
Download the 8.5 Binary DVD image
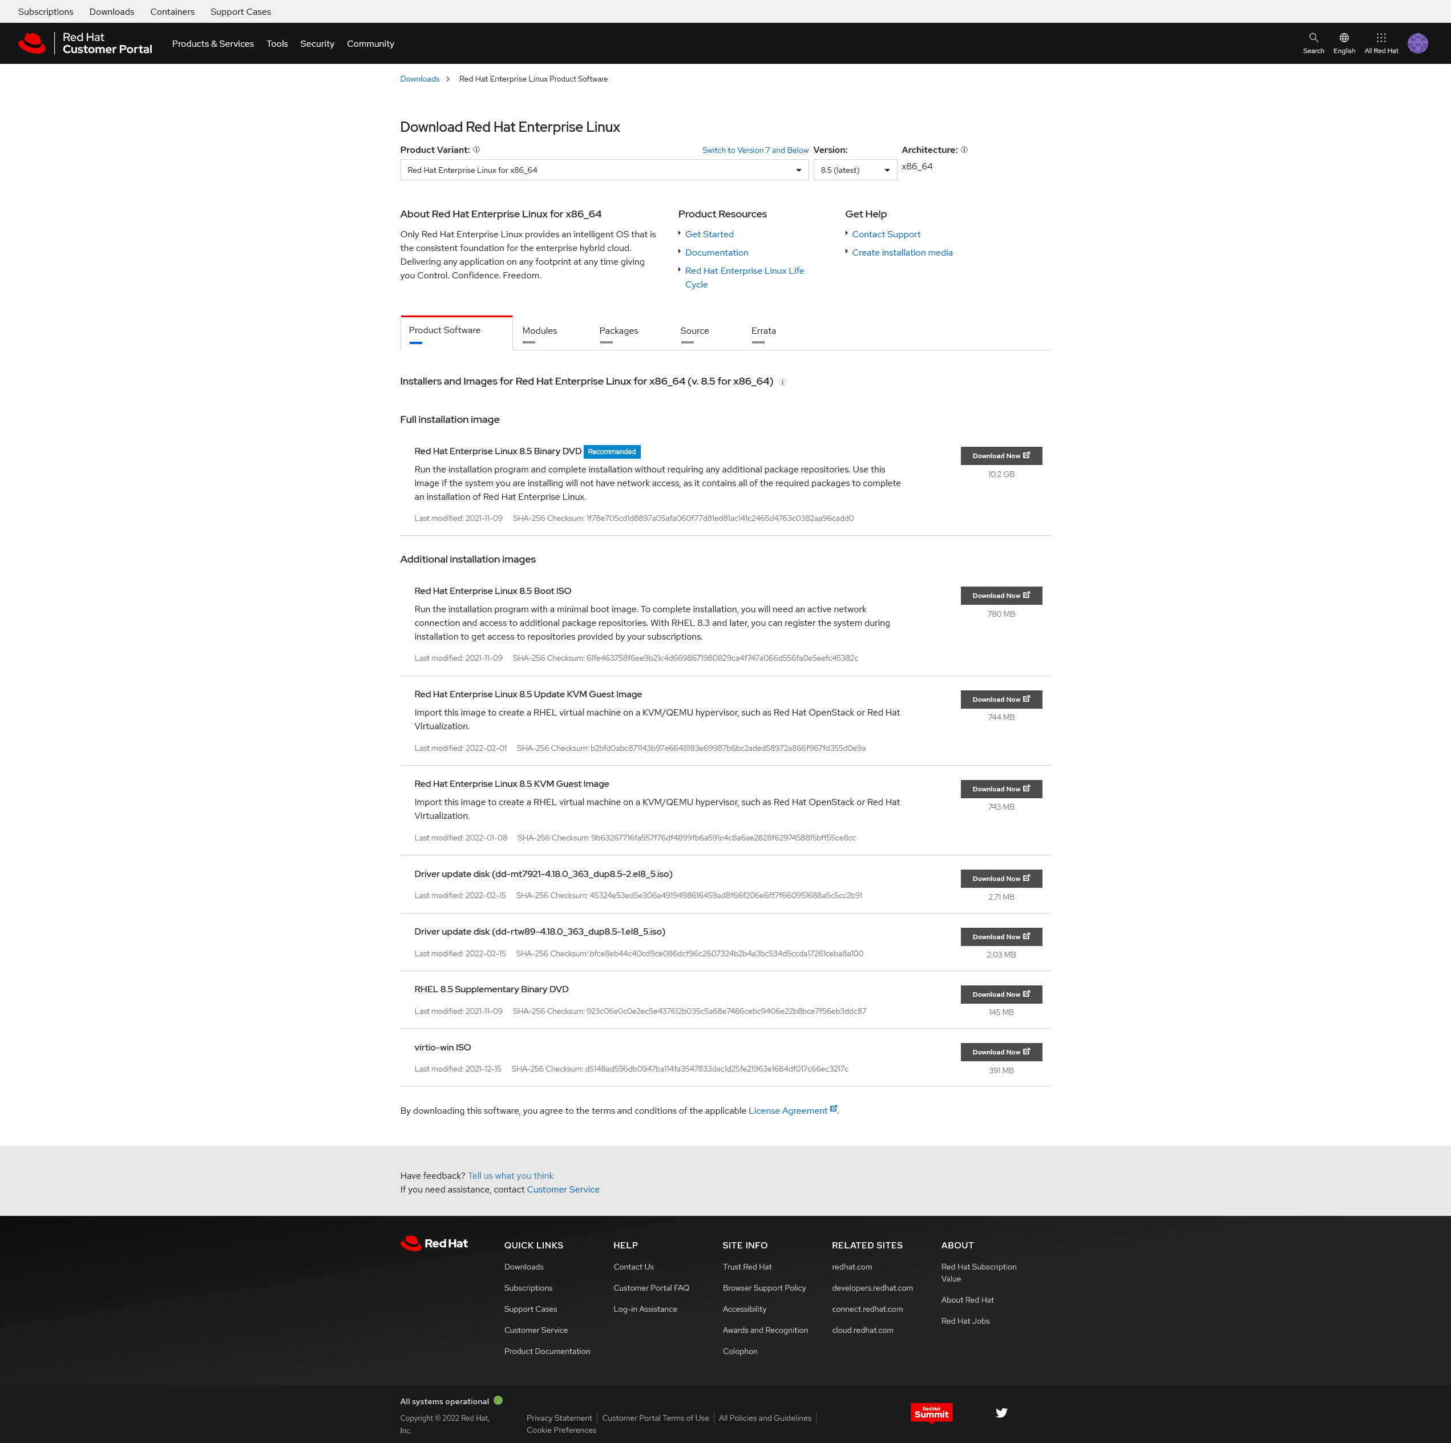1001,455
